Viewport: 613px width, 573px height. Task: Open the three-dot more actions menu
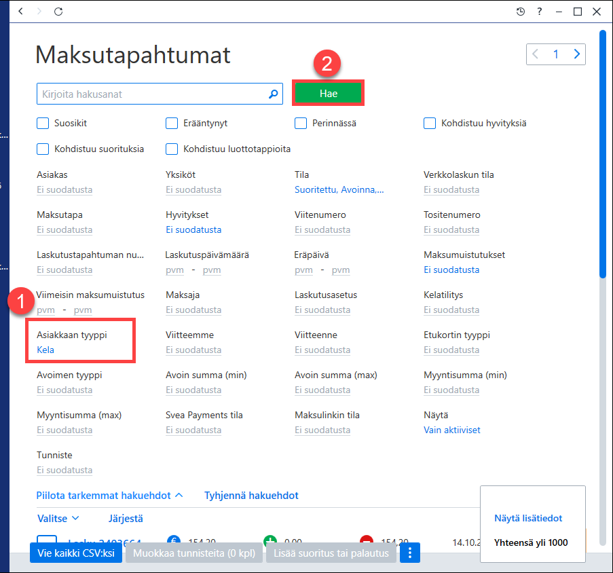(410, 553)
